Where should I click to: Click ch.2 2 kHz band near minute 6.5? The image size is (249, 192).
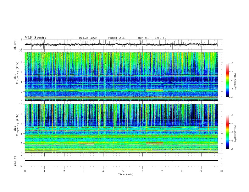pos(154,143)
